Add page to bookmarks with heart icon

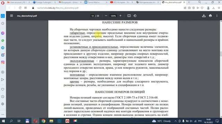[x=202, y=8]
